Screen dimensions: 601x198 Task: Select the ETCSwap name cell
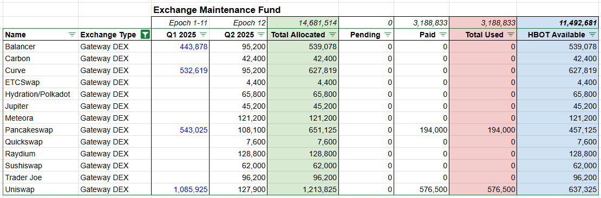40,82
